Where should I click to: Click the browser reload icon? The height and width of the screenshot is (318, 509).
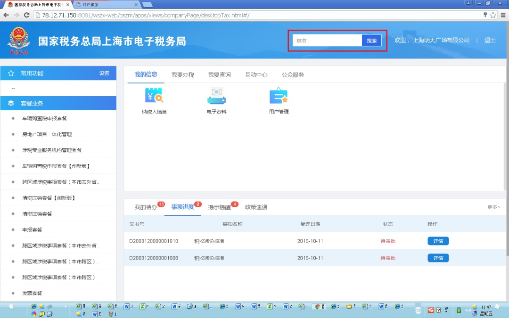(27, 15)
